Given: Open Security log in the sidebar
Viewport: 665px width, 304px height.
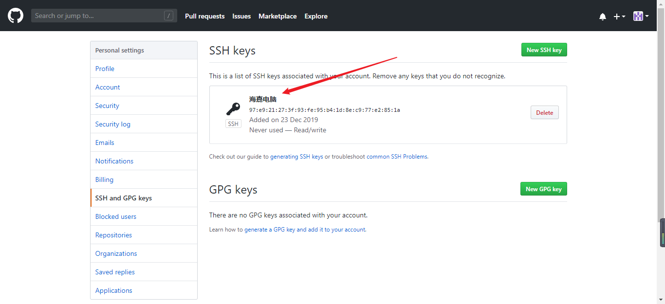Looking at the screenshot, I should [x=113, y=124].
